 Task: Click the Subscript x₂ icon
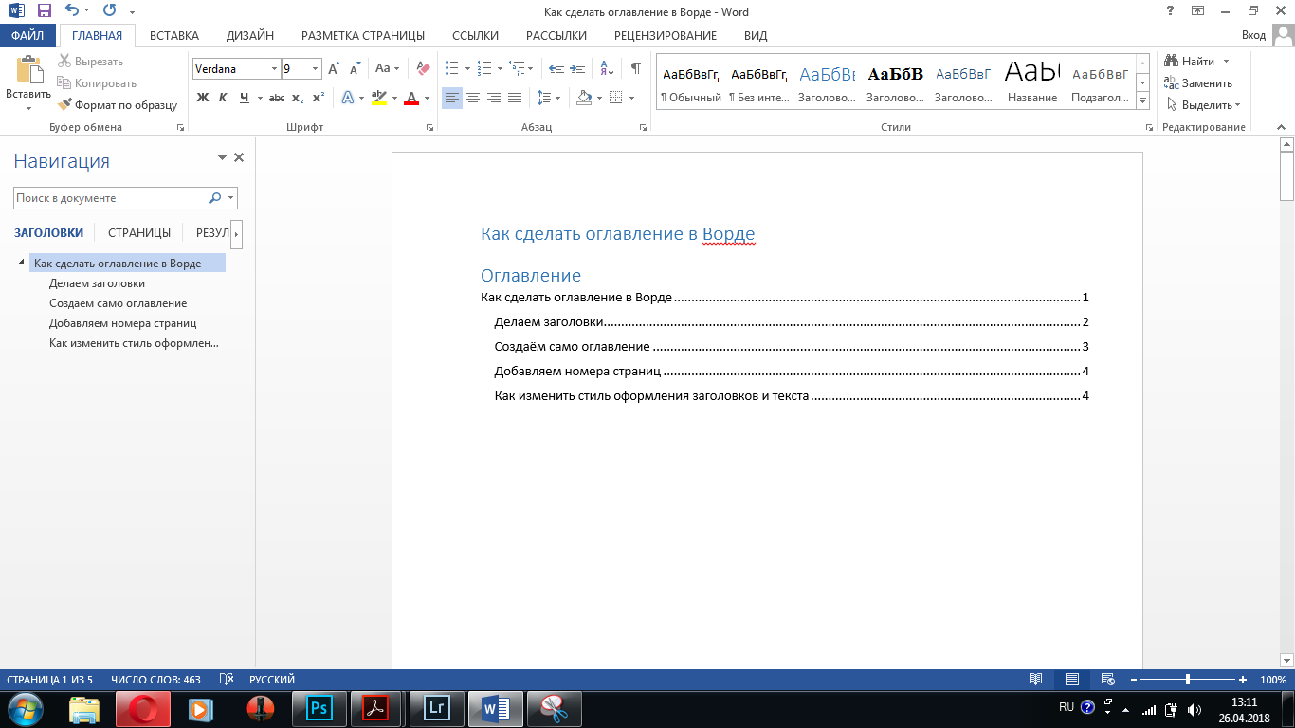298,98
